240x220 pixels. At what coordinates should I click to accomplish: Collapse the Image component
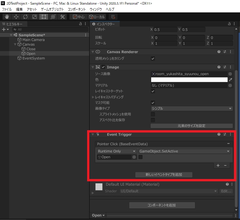(93, 67)
